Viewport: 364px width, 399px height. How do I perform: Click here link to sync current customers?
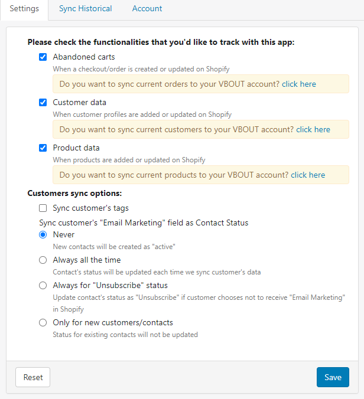coord(313,130)
